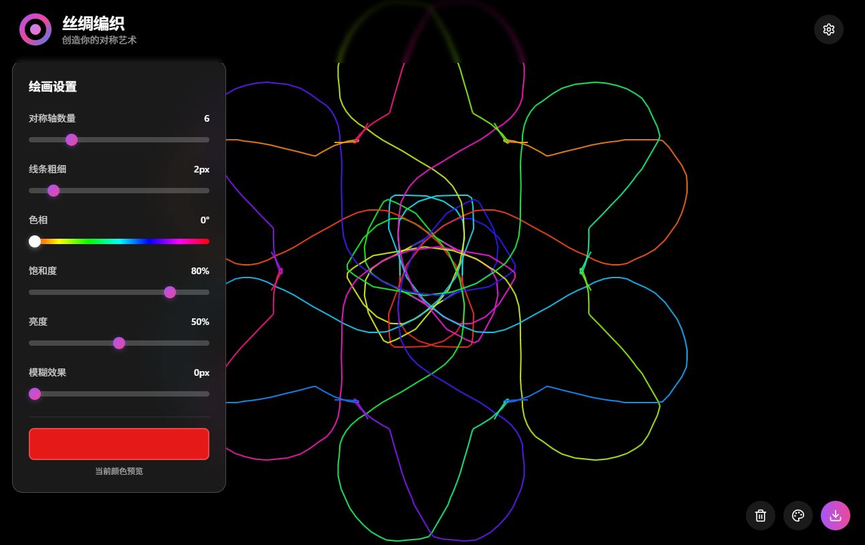The height and width of the screenshot is (545, 865).
Task: Click the 丝绸编织 circular logo
Action: point(35,29)
